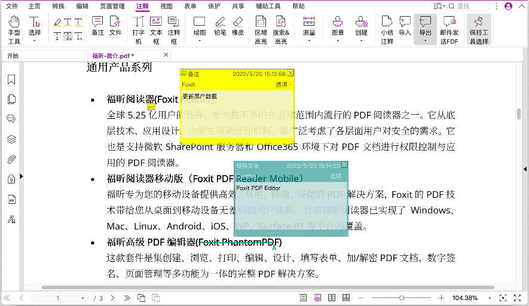This screenshot has width=529, height=306.
Task: Expand the right panel arrow
Action: (525, 169)
